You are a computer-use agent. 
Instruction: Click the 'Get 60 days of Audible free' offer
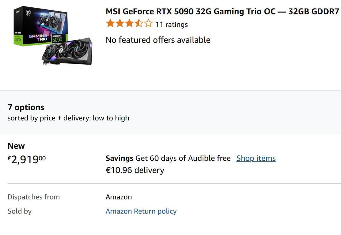click(183, 158)
